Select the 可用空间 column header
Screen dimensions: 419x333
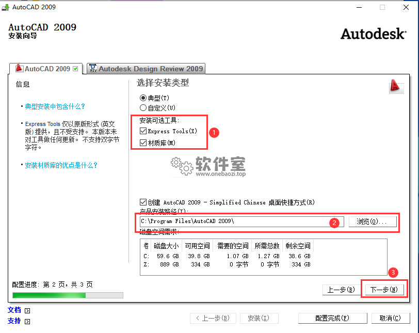click(198, 246)
